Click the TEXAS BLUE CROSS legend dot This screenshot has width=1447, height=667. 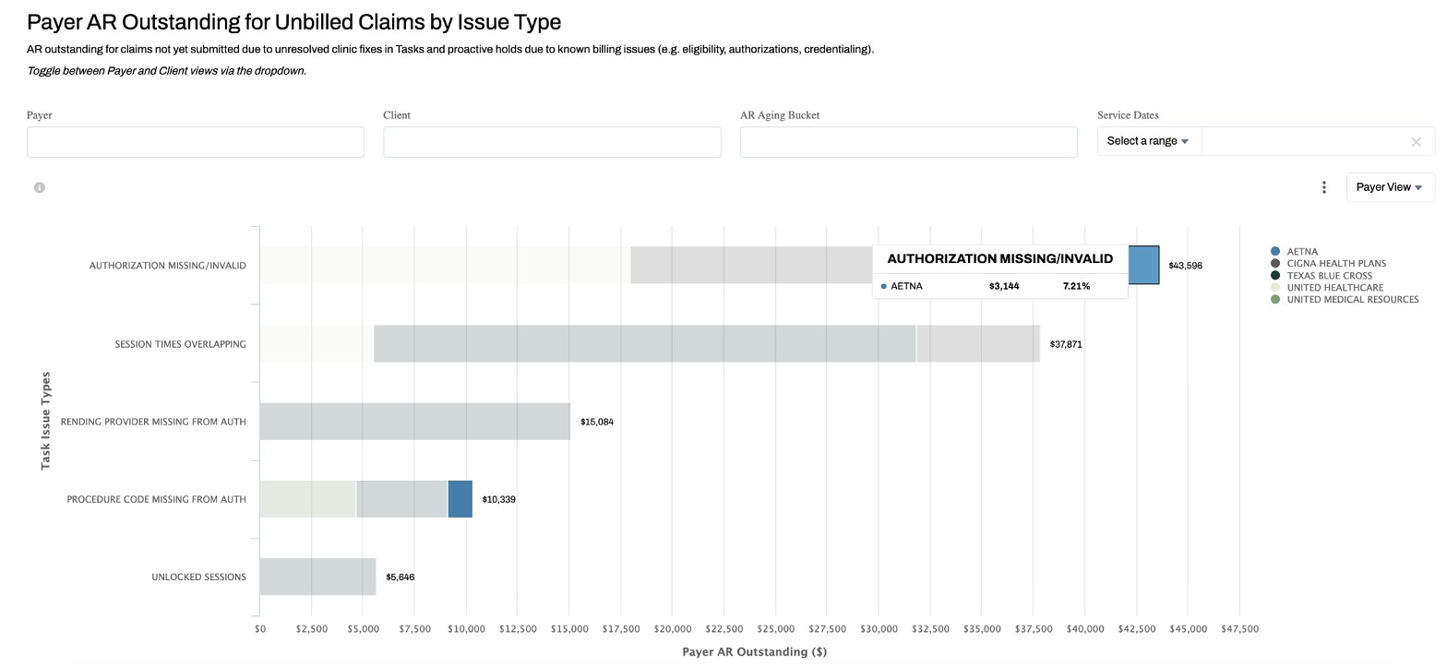click(1273, 275)
